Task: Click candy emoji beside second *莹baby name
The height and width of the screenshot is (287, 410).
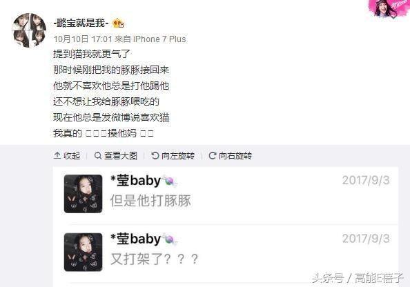Action: pyautogui.click(x=170, y=239)
